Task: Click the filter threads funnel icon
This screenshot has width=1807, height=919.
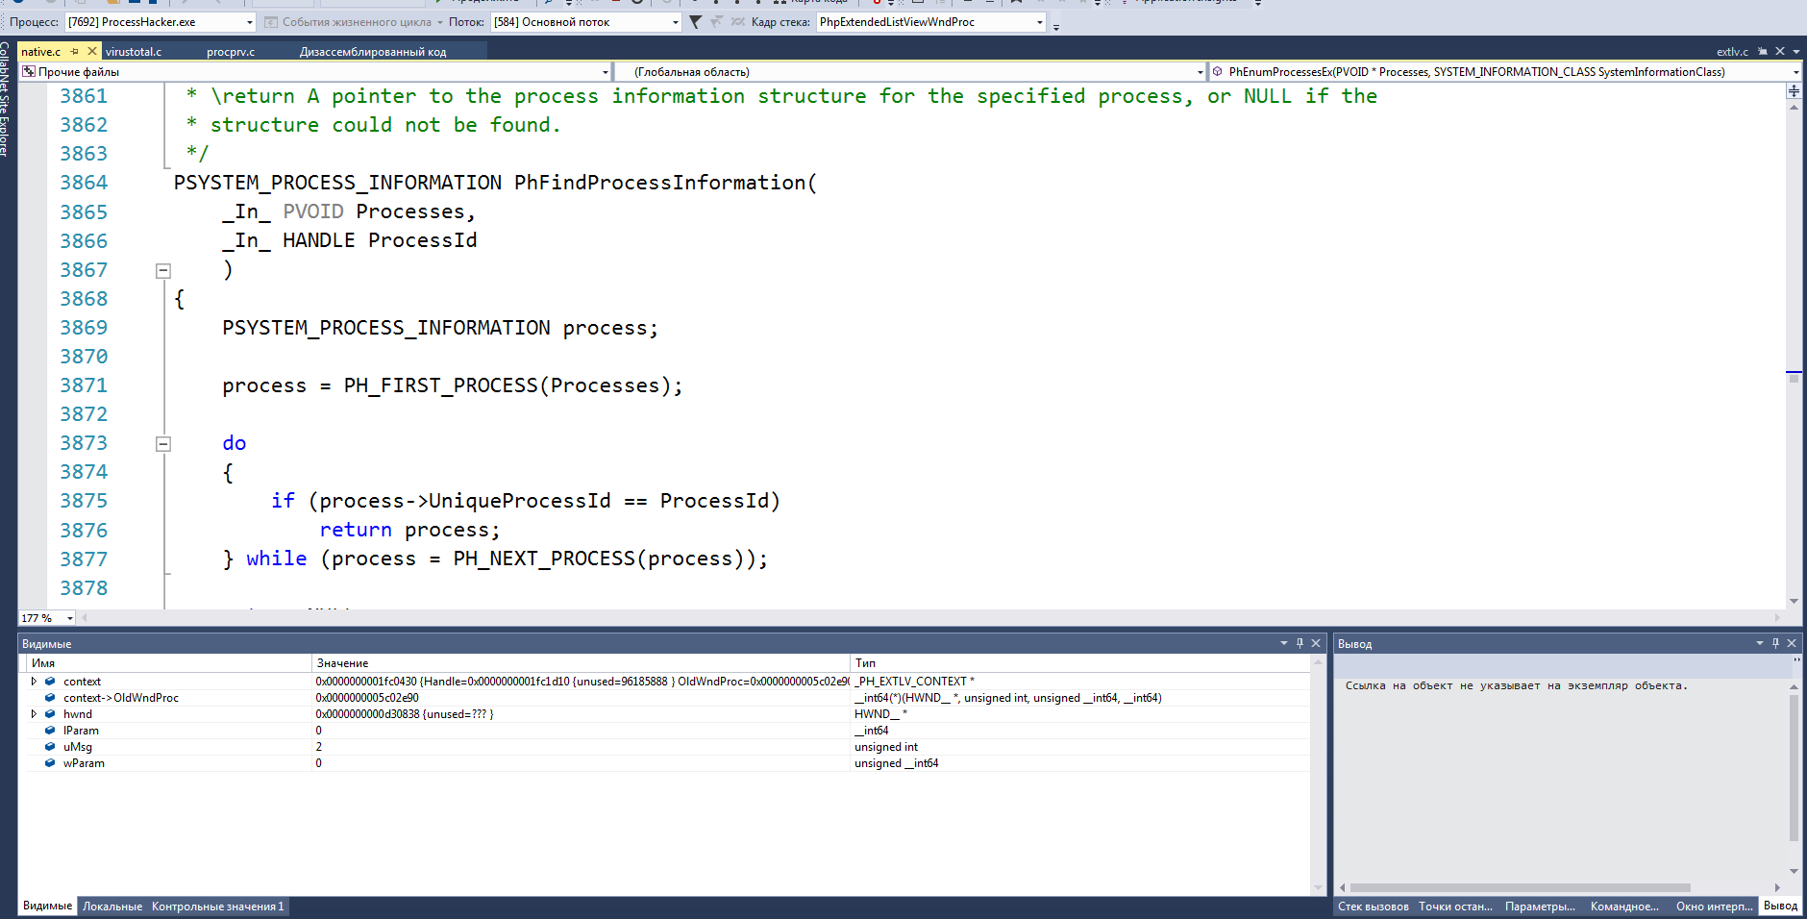Action: [x=695, y=21]
